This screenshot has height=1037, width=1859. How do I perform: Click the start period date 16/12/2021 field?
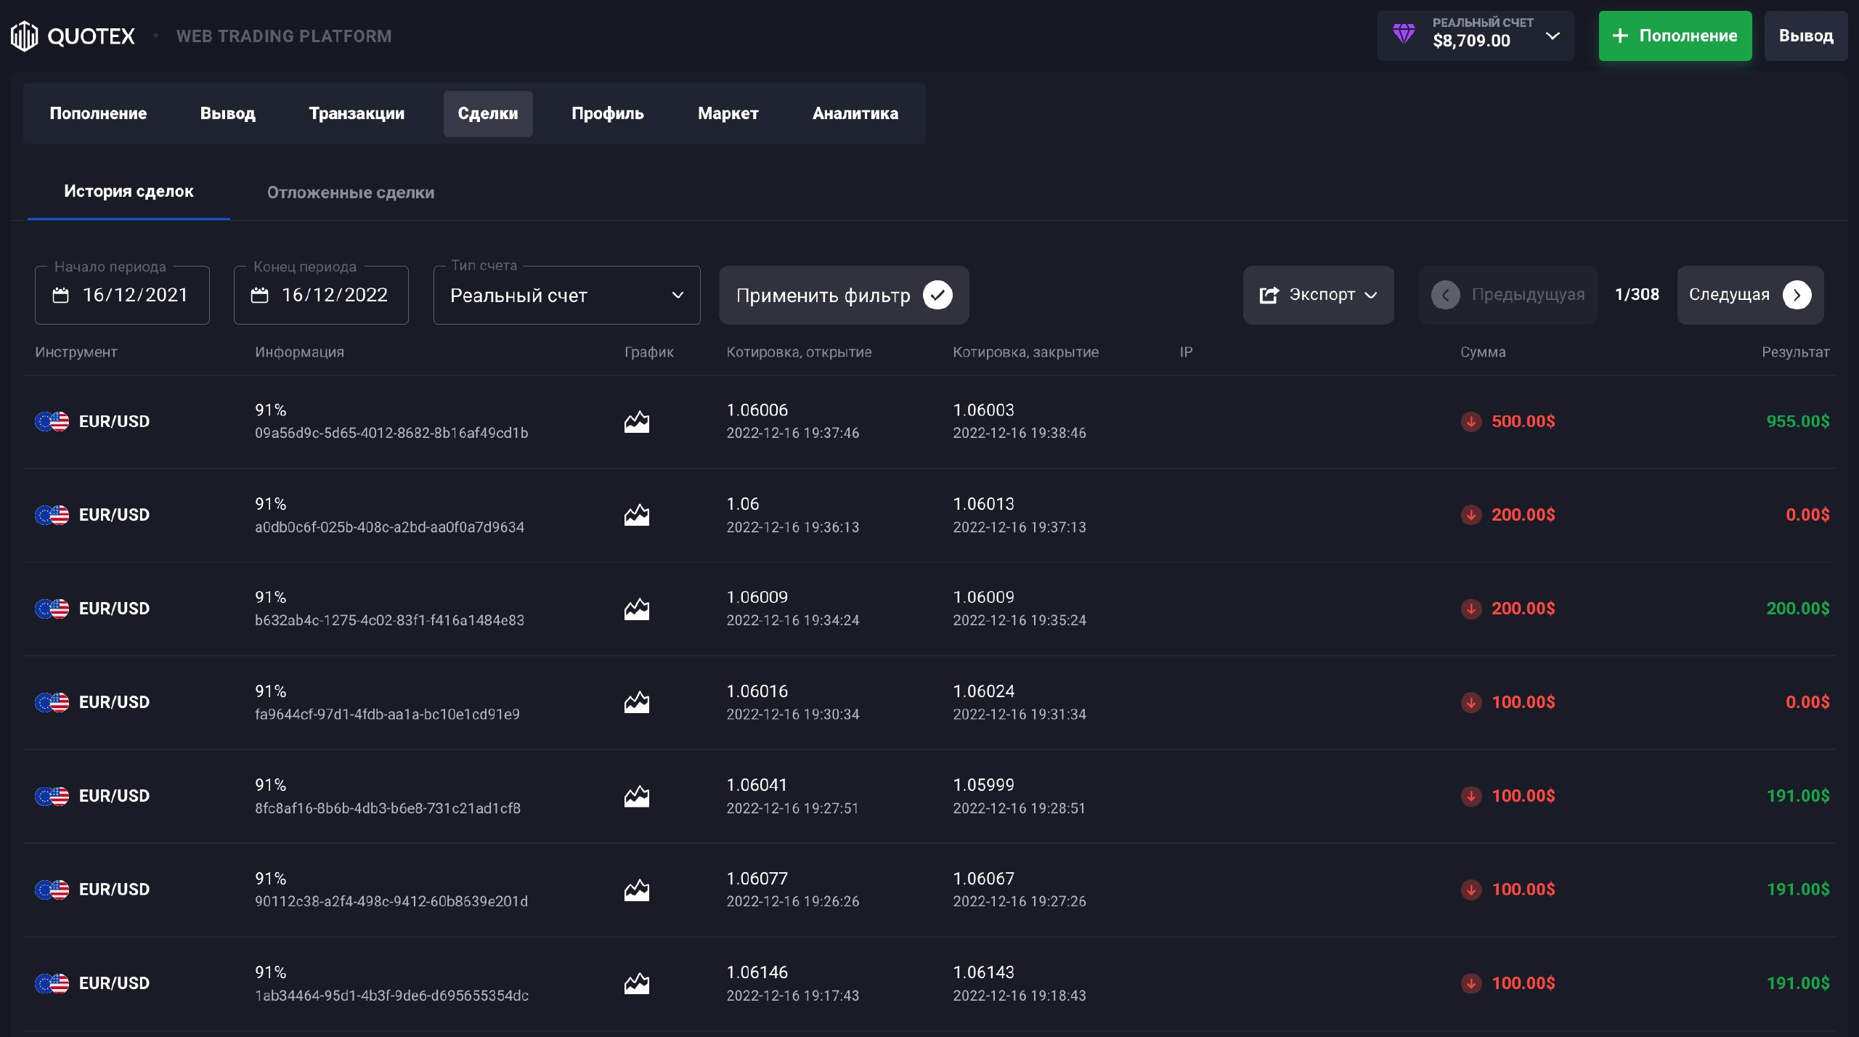point(122,295)
